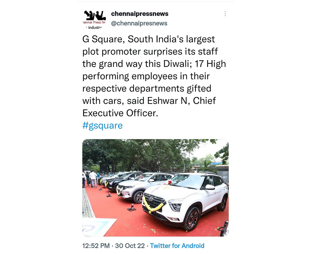
Task: Open the #gsquare hashtag
Action: tap(103, 125)
